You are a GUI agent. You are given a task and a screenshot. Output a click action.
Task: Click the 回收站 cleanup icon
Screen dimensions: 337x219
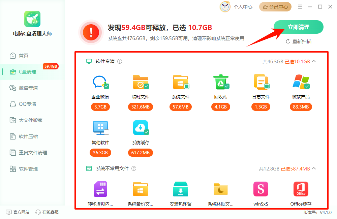[221, 82]
